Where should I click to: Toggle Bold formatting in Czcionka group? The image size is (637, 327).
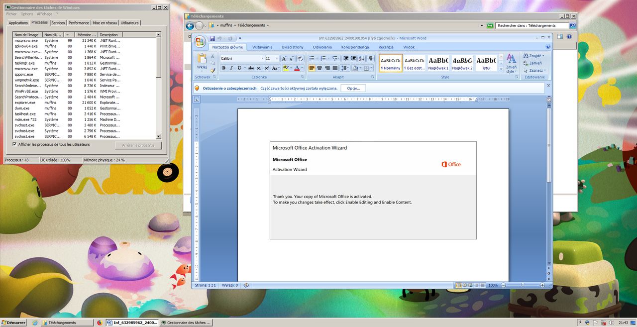click(224, 68)
